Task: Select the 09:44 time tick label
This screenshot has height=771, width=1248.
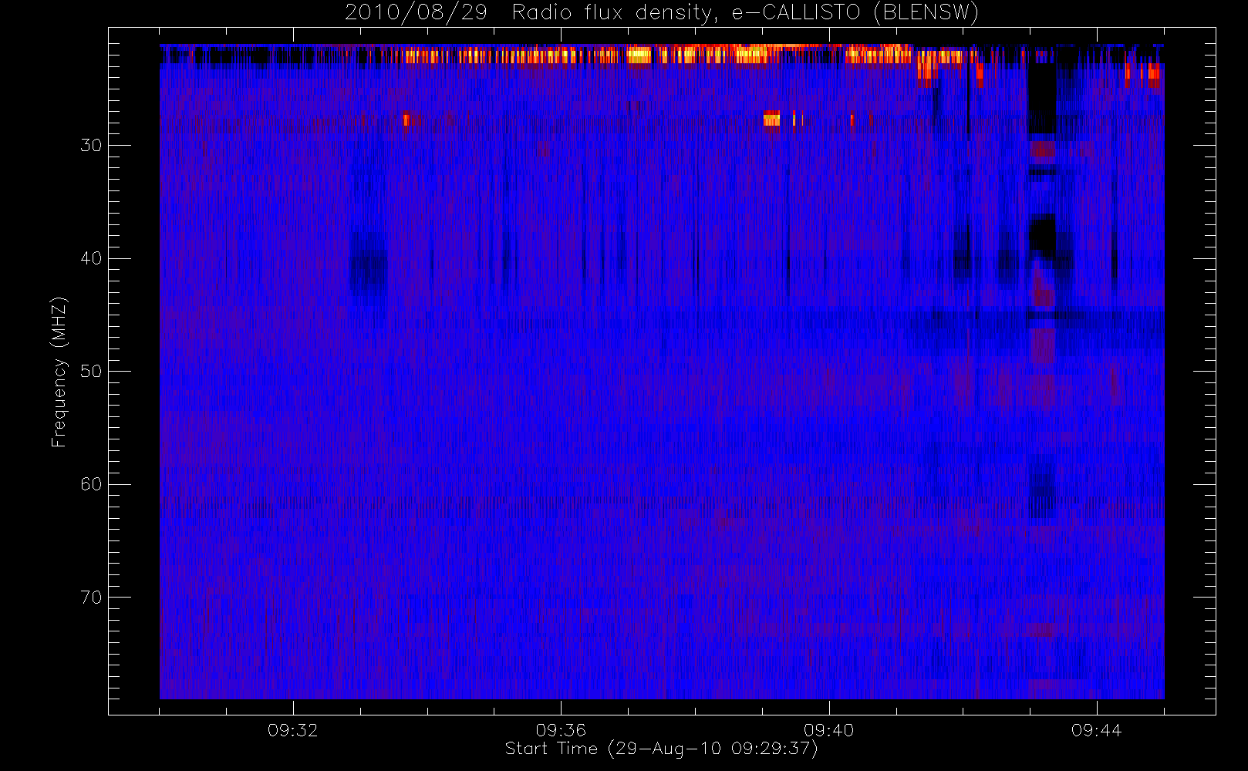Action: (1096, 730)
